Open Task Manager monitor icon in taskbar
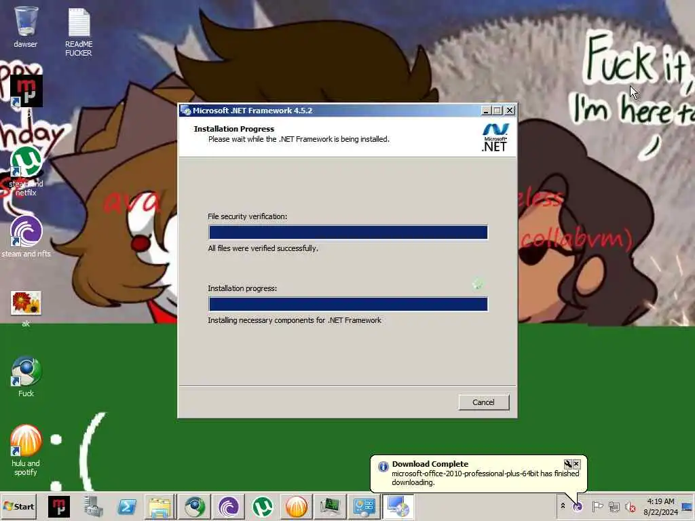 tap(331, 506)
